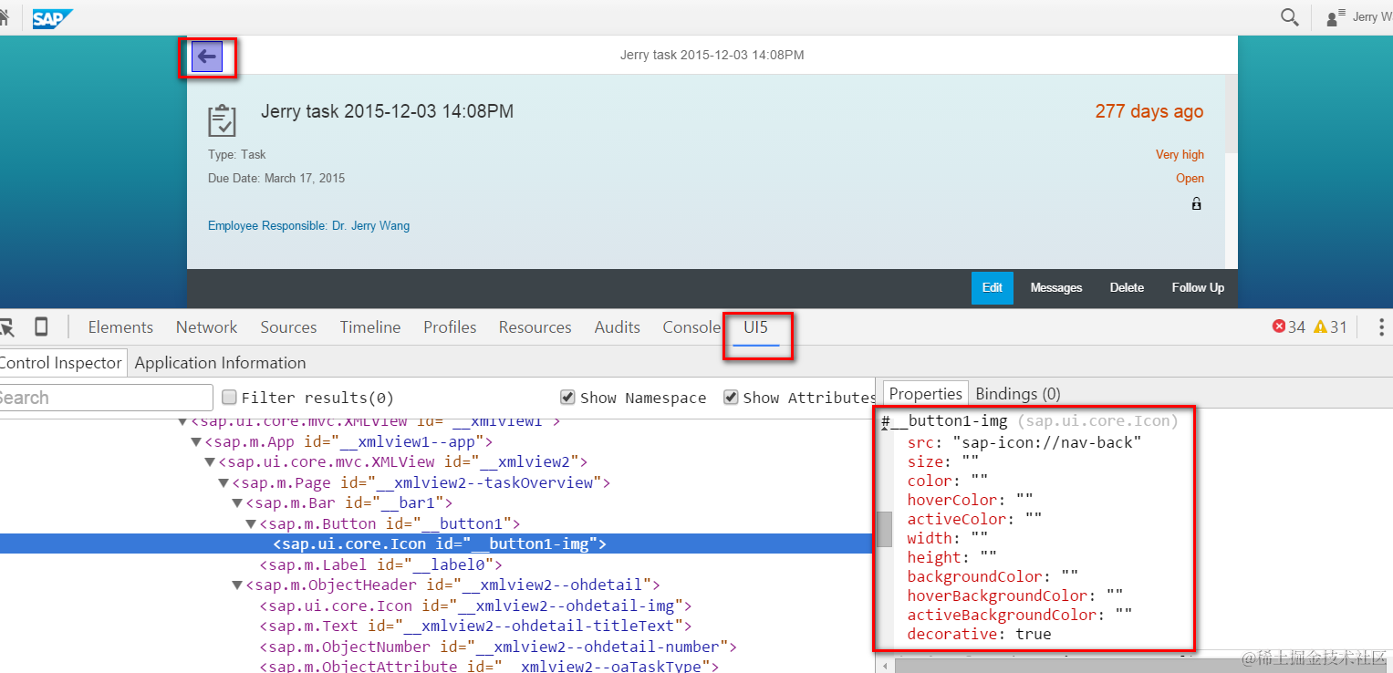
Task: Collapse the sap.m.Bar __bar1 node
Action: [x=237, y=503]
